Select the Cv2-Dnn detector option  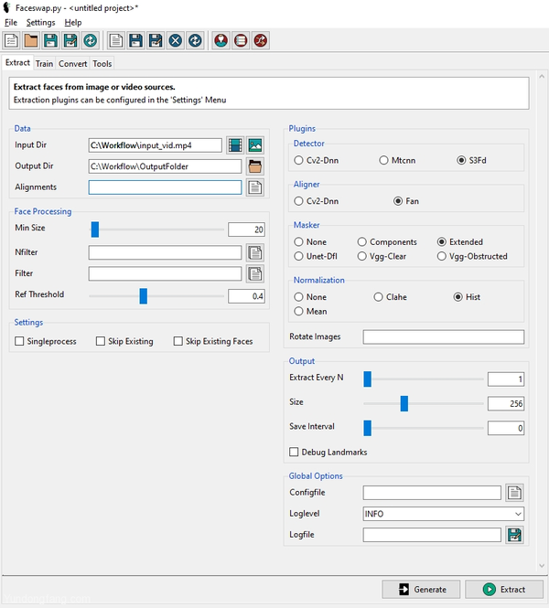317,161
